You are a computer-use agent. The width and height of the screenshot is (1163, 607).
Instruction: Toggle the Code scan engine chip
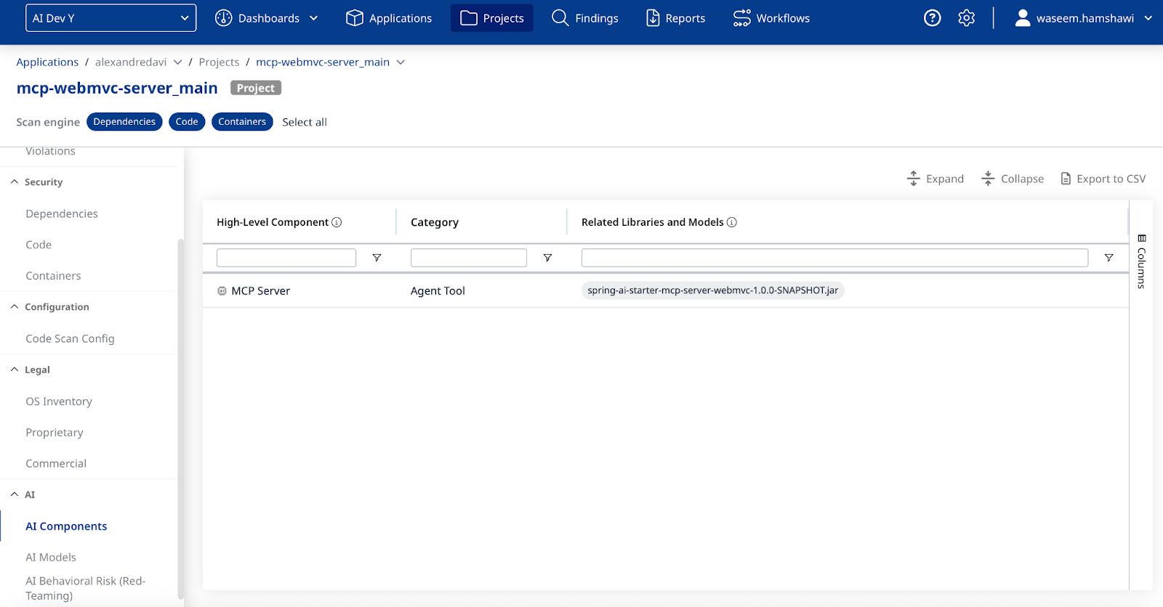[x=187, y=122]
